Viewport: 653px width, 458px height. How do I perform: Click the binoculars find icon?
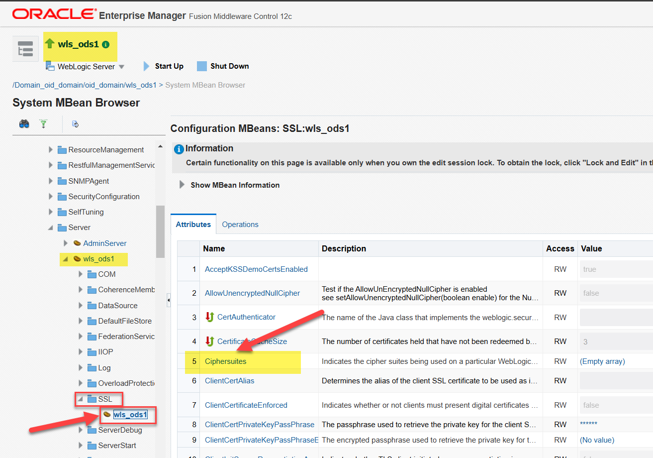[x=24, y=124]
